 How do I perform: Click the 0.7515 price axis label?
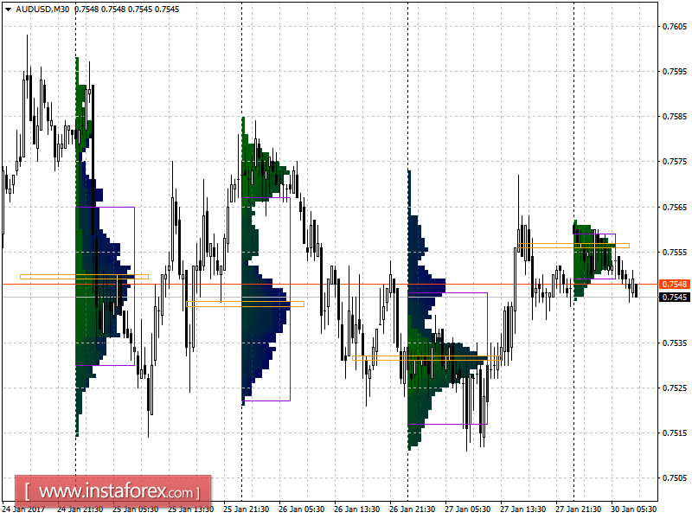[675, 433]
